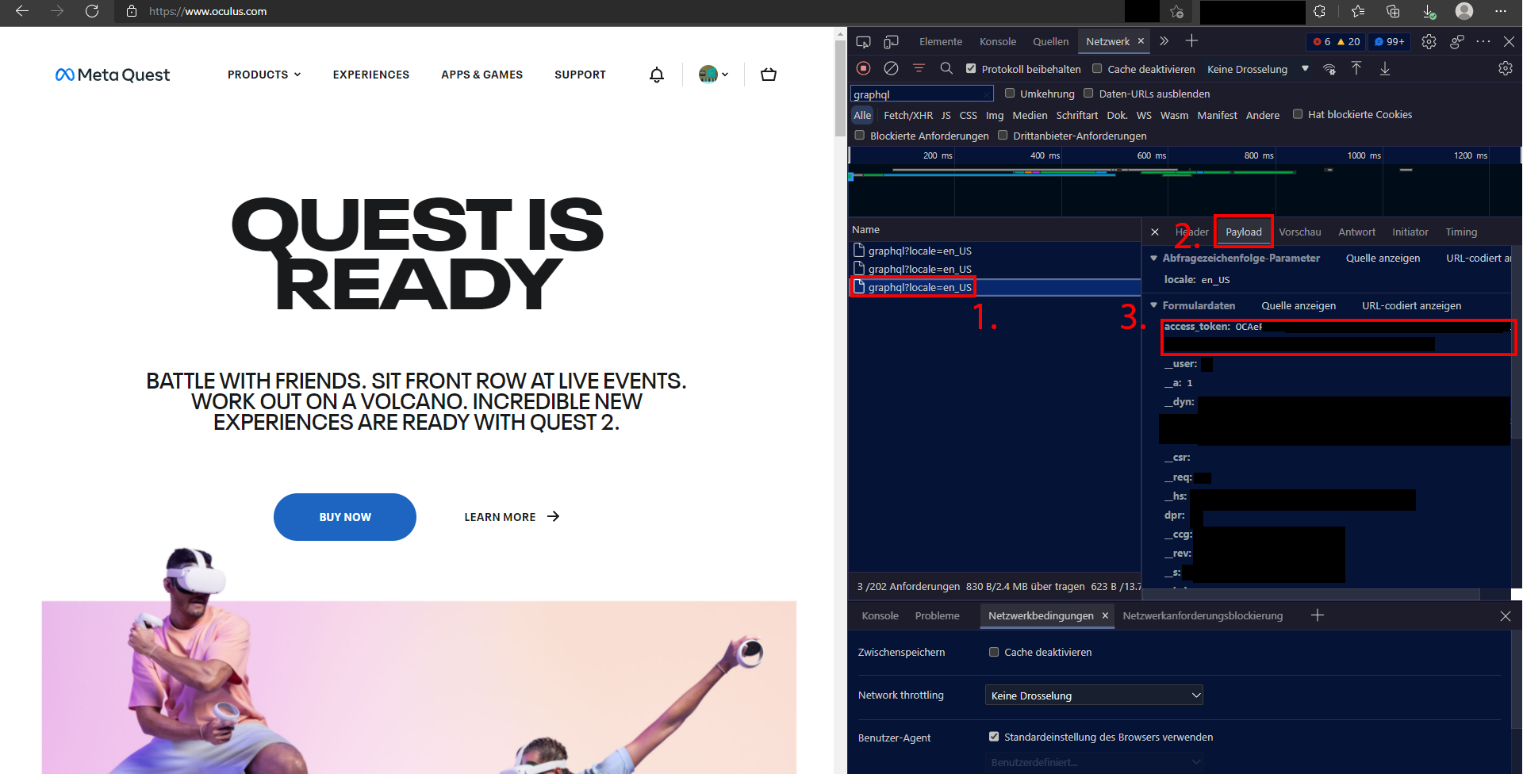Open the Payload tab
This screenshot has height=774, width=1523.
coord(1243,232)
